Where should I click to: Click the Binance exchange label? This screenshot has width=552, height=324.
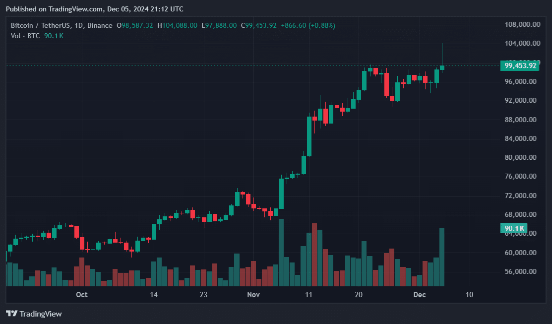coord(100,25)
